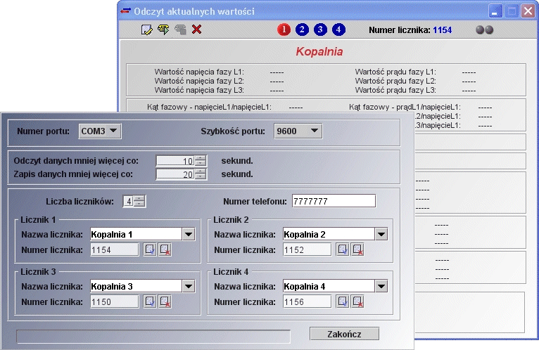Switch to meter 3 blue circle button
The image size is (539, 350).
(320, 30)
